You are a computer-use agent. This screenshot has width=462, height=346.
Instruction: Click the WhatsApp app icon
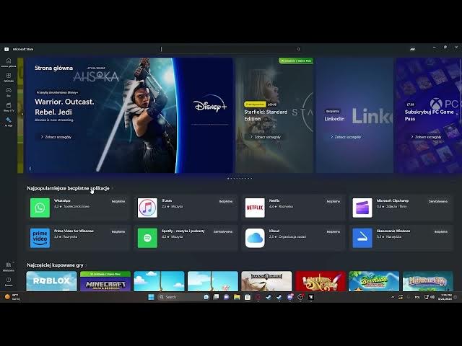click(x=40, y=208)
